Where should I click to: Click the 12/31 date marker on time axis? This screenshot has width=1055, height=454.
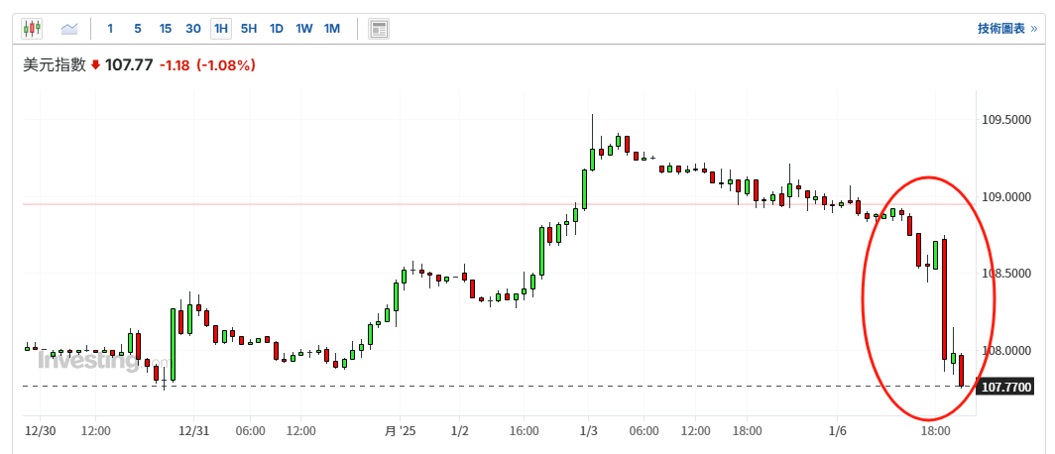tap(193, 431)
